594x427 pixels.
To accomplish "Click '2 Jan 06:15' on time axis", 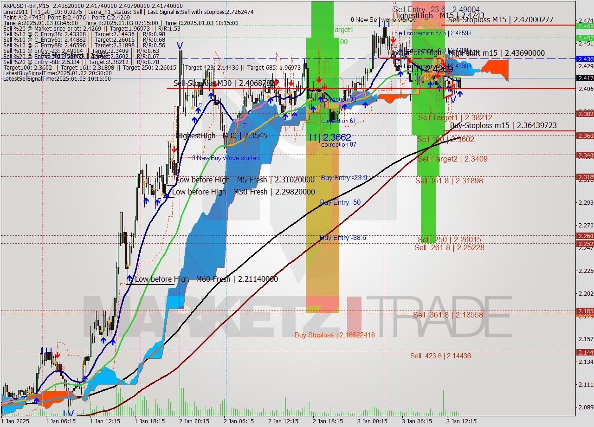I will click(239, 421).
